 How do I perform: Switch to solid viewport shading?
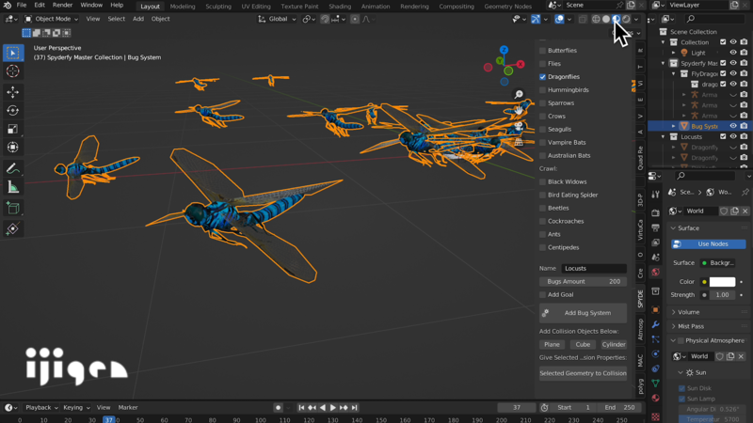(x=606, y=19)
